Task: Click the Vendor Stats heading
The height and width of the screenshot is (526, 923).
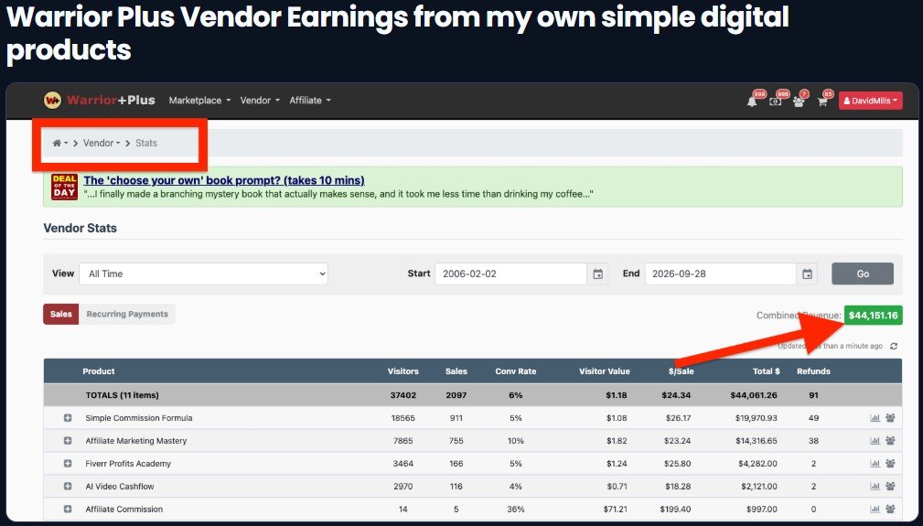Action: tap(80, 228)
